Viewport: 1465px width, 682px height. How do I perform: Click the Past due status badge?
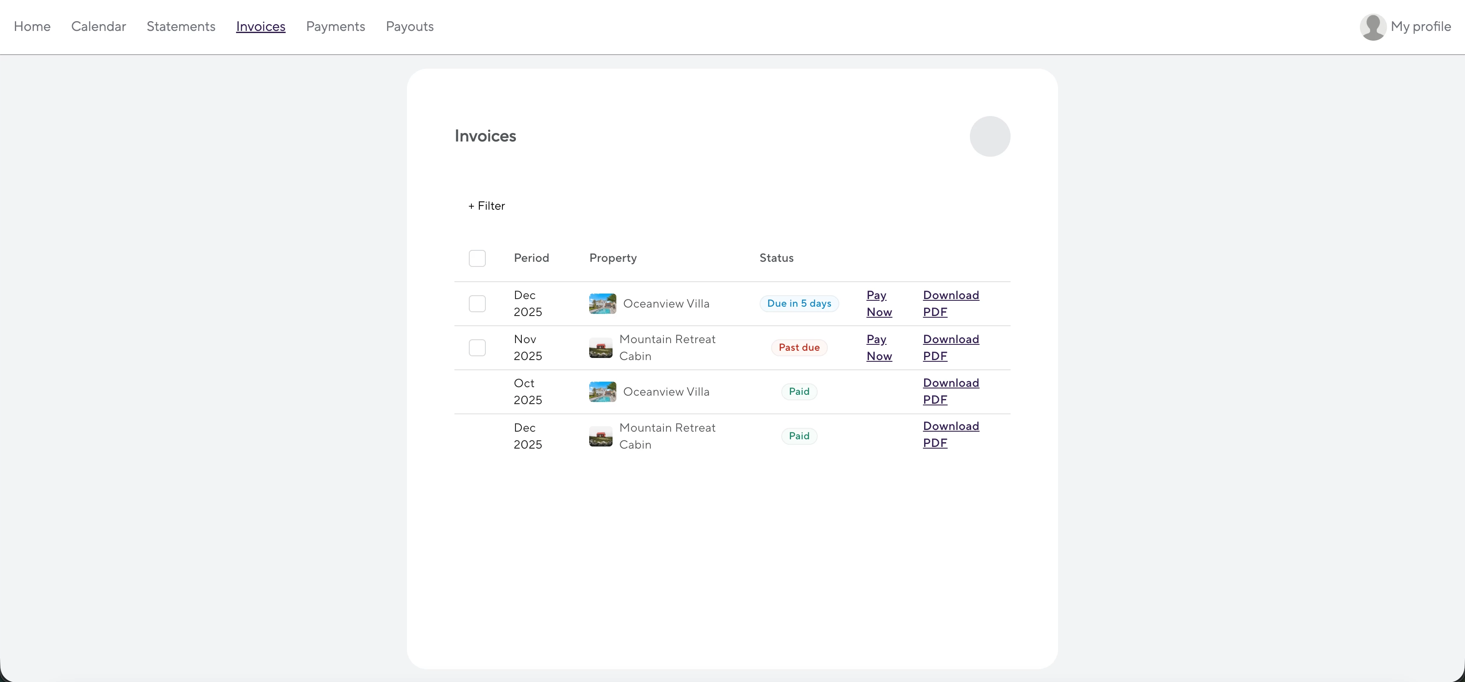click(799, 348)
